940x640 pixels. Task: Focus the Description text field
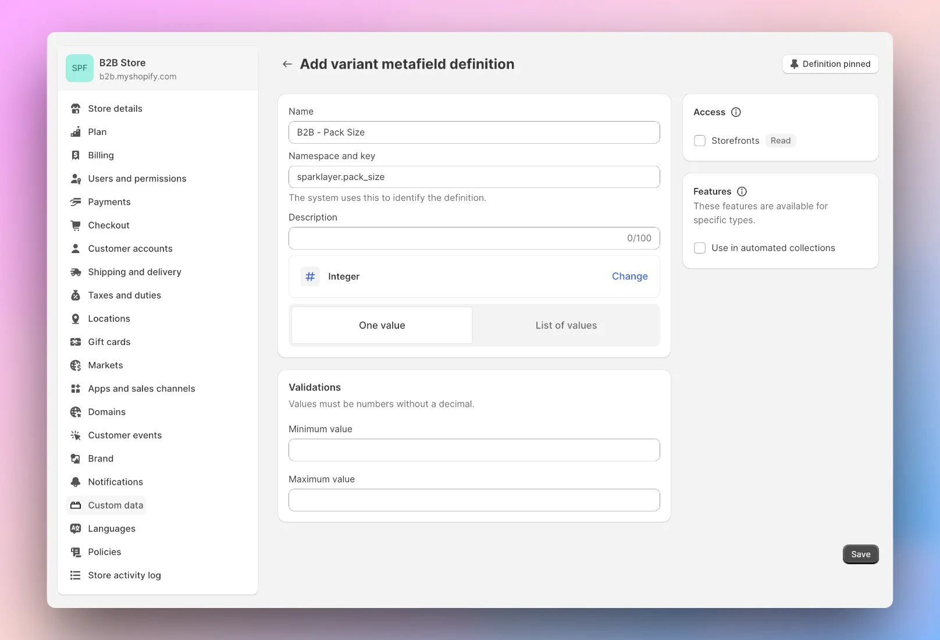coord(474,238)
